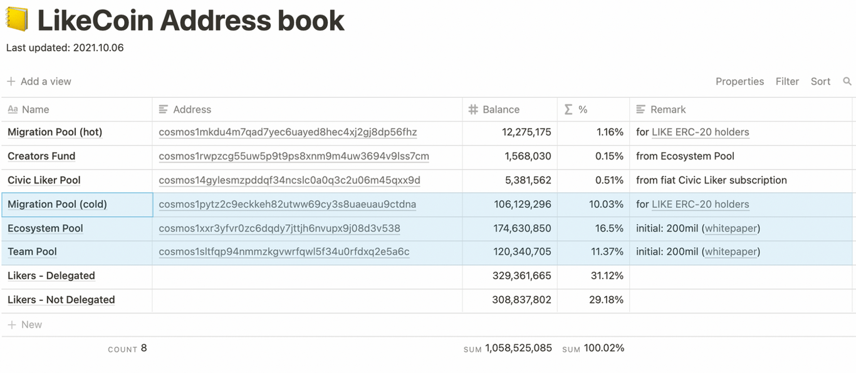Click the 174,630,850 balance cell

[509, 228]
